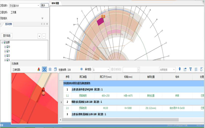
Task: Collapse the 全部 tree node
Action: tap(2, 42)
